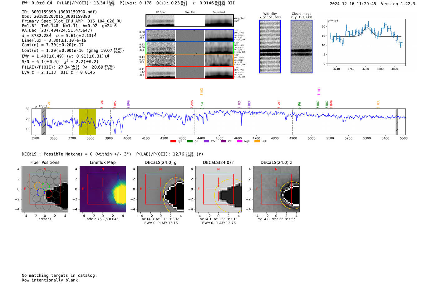
Task: Click the purple HeII label near 4000
Action: point(128,104)
